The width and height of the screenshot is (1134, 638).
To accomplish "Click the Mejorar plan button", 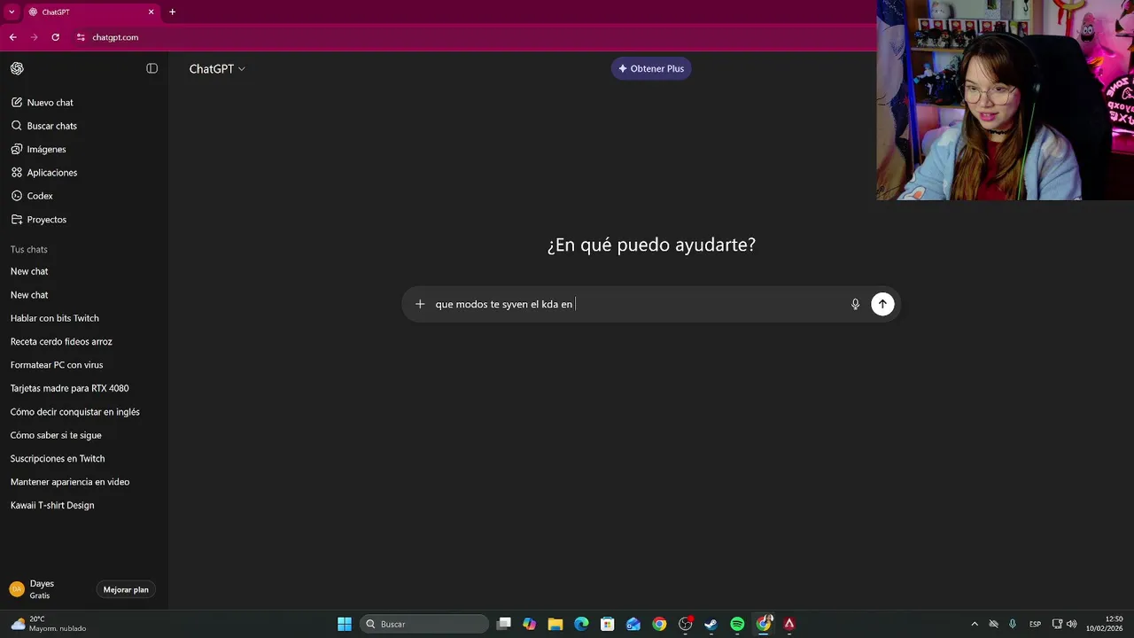I will pyautogui.click(x=126, y=589).
